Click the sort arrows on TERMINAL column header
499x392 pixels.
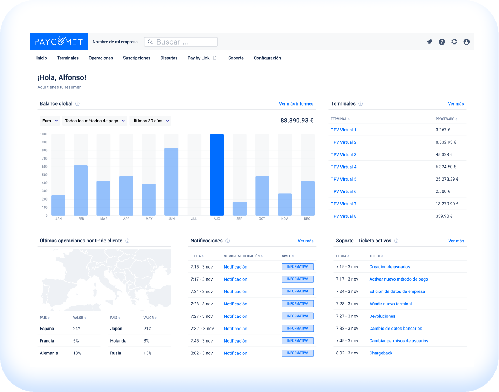pos(349,119)
